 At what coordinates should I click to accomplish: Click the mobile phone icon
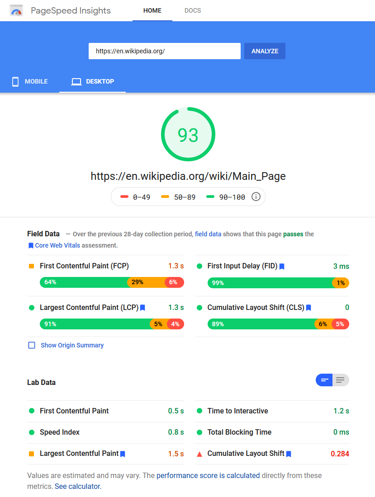point(15,81)
